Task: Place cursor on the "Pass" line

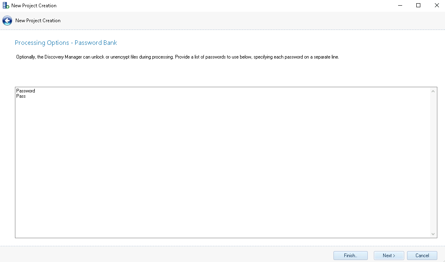Action: pyautogui.click(x=21, y=96)
